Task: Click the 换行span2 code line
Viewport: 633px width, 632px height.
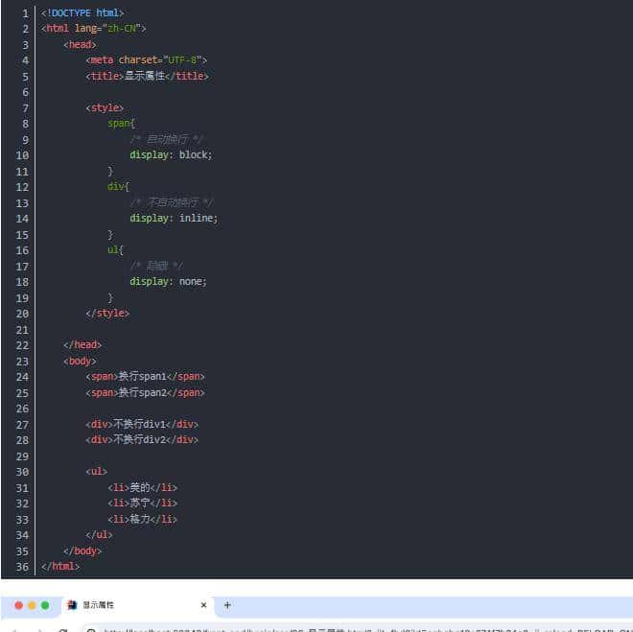Action: (x=145, y=392)
